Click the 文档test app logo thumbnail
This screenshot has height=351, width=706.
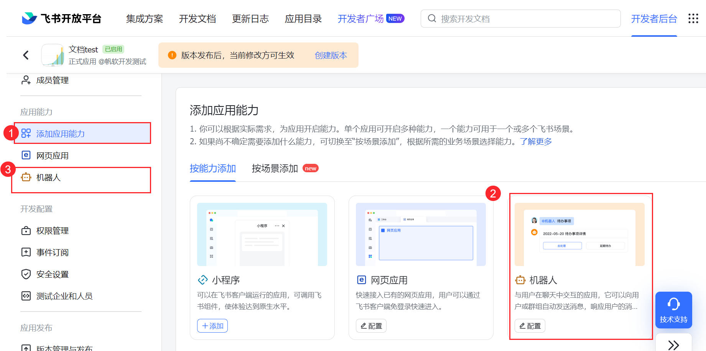click(53, 55)
